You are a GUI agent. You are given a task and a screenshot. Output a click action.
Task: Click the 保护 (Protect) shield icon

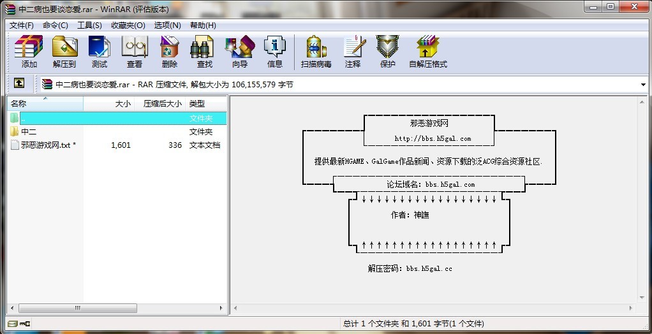tap(387, 47)
